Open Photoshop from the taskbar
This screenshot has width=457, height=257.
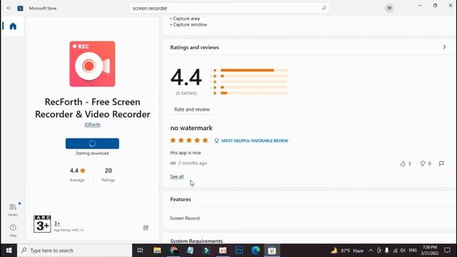pyautogui.click(x=239, y=251)
